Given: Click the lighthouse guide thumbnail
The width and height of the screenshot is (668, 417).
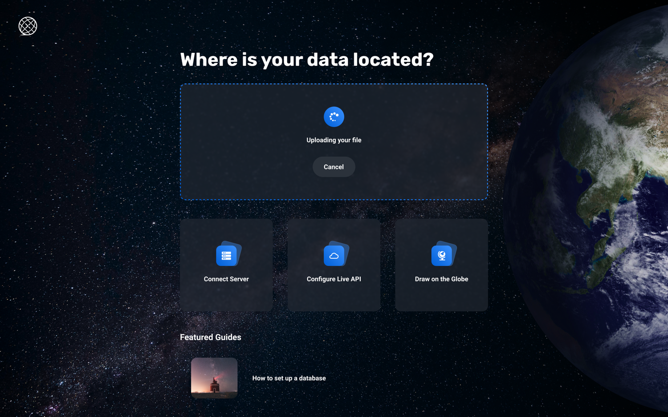Looking at the screenshot, I should 214,378.
